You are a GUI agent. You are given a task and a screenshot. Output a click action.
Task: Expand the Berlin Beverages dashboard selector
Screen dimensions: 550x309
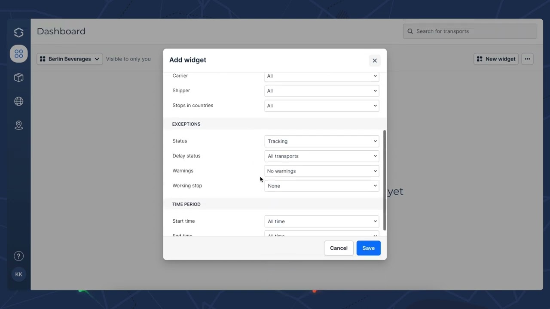70,59
